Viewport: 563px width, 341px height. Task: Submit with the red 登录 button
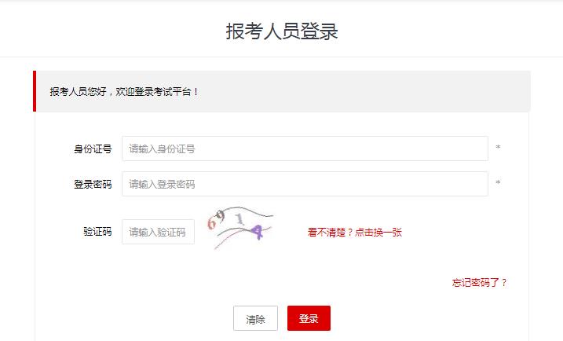(309, 318)
